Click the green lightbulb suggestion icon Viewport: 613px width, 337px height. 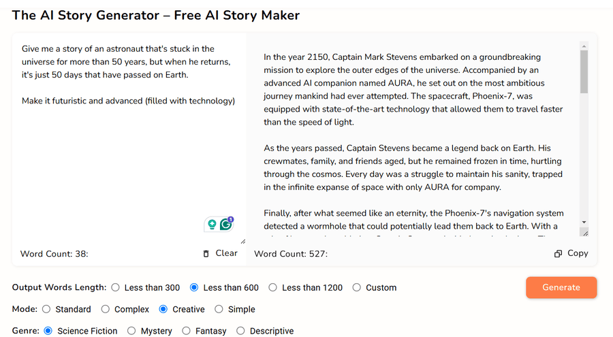pos(212,225)
